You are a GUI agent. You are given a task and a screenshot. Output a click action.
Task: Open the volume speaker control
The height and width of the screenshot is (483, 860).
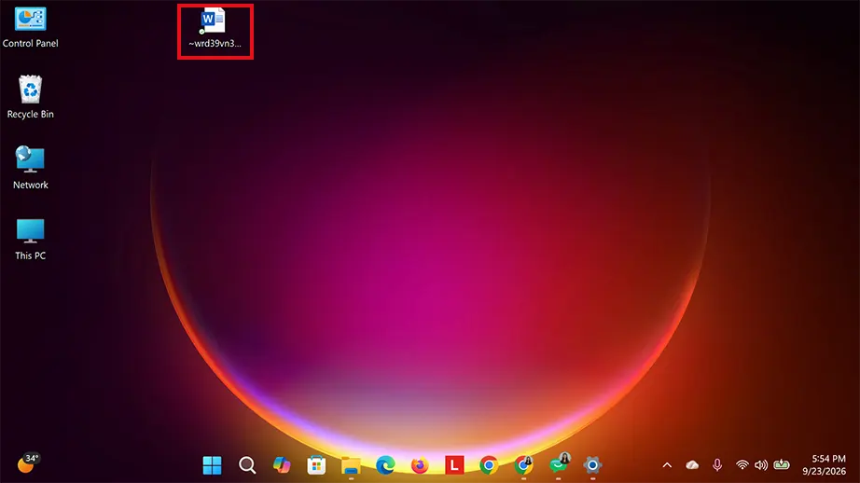[x=761, y=465]
